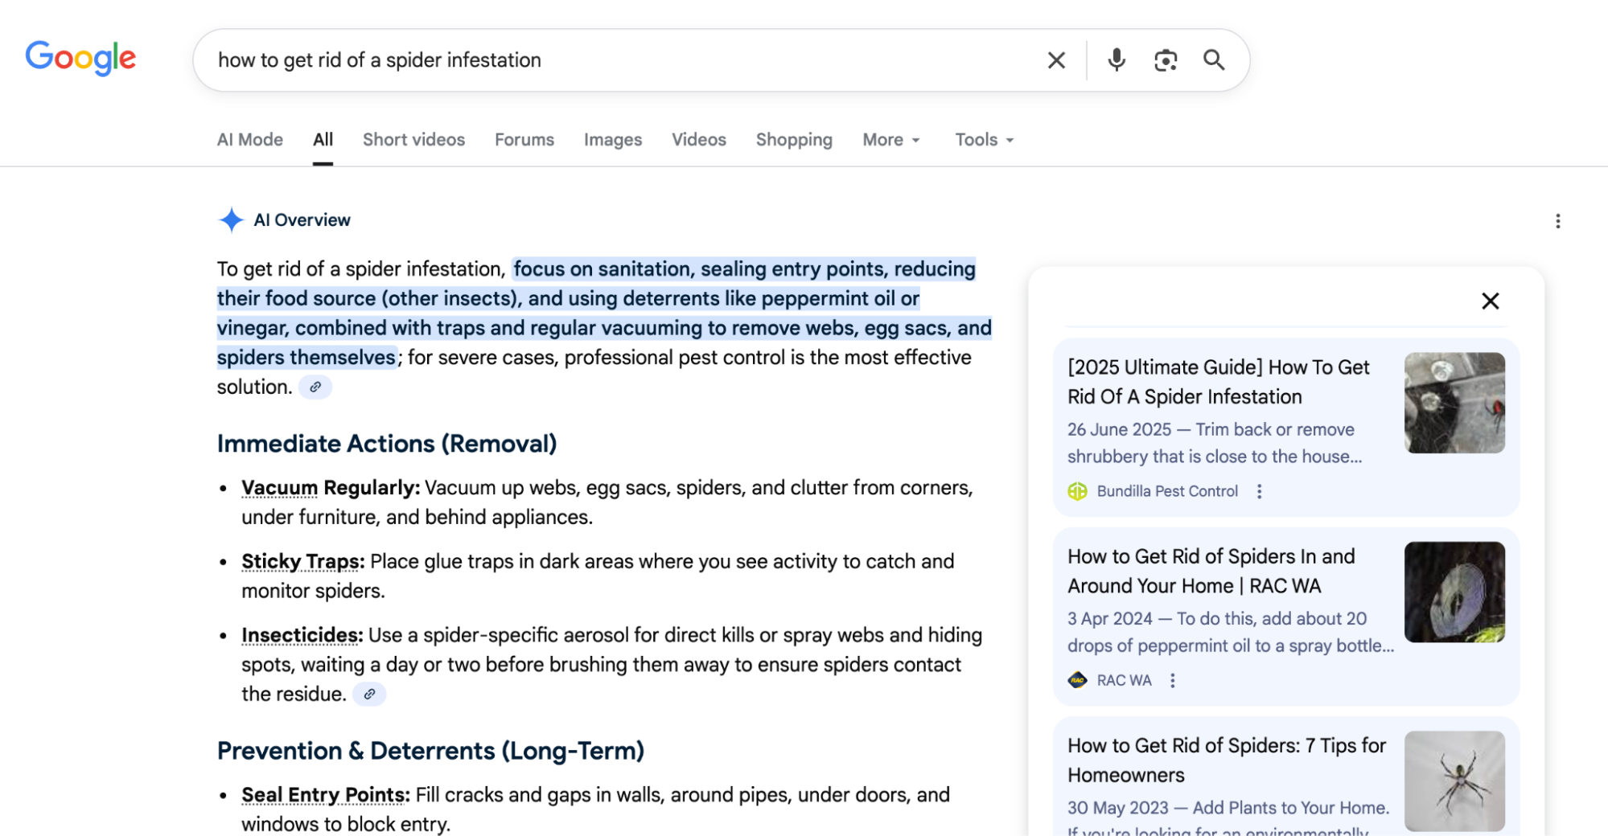The width and height of the screenshot is (1608, 836).
Task: Focus the search input field
Action: (x=619, y=60)
